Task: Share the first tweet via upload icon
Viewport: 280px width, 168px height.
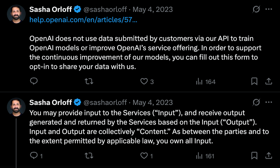Action: (x=268, y=82)
